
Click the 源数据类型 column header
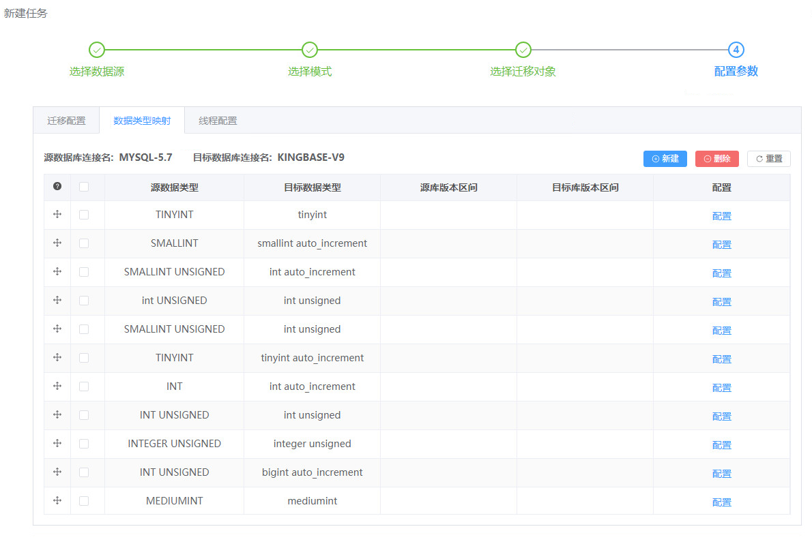click(x=175, y=187)
